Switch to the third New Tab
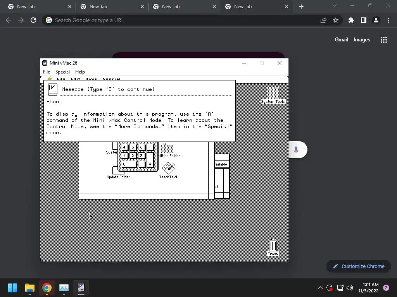The height and width of the screenshot is (297, 397). (184, 7)
